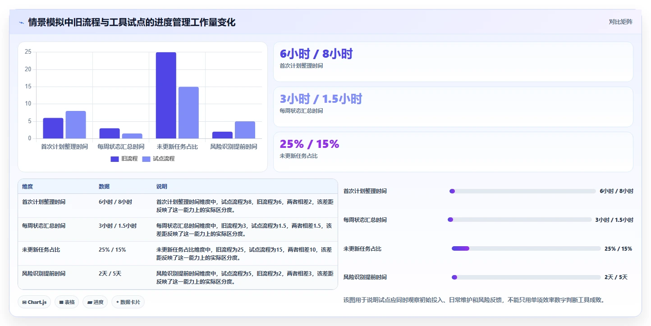Click the 25% / 15% data card value

click(x=309, y=144)
